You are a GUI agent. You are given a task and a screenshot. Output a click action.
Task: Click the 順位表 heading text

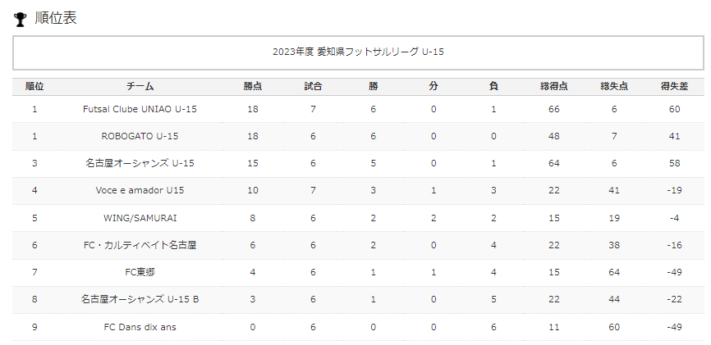pyautogui.click(x=56, y=18)
